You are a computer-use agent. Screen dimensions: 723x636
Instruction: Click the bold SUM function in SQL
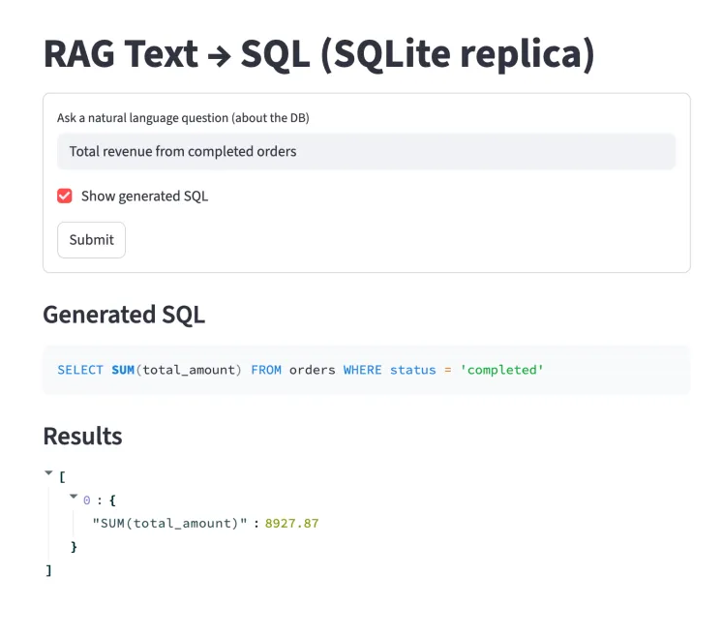click(x=123, y=370)
